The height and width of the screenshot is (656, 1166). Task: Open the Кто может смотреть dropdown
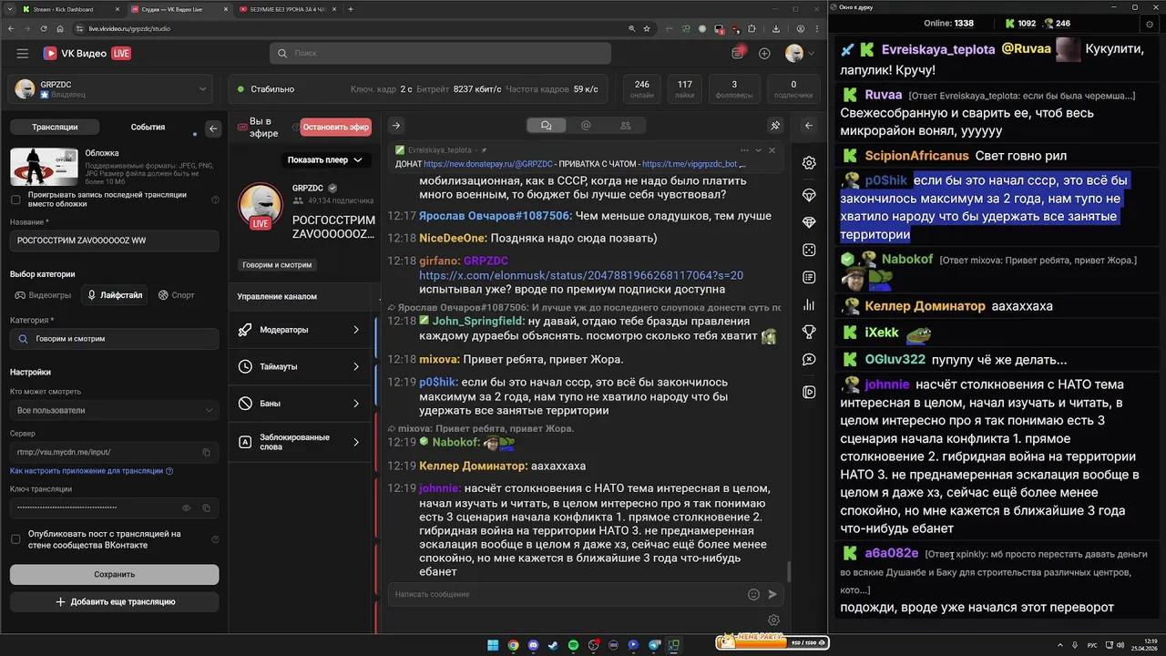pyautogui.click(x=114, y=410)
